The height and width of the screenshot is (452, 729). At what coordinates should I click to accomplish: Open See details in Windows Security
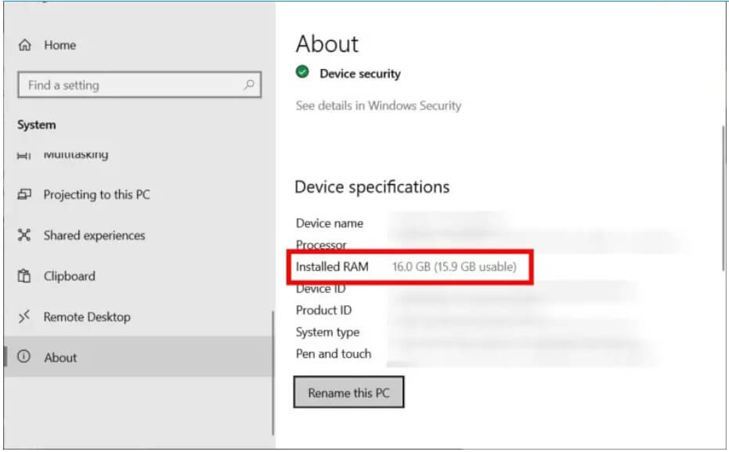[x=378, y=106]
